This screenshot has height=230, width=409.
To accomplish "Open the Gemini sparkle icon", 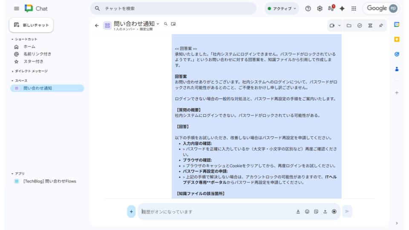I will (342, 9).
